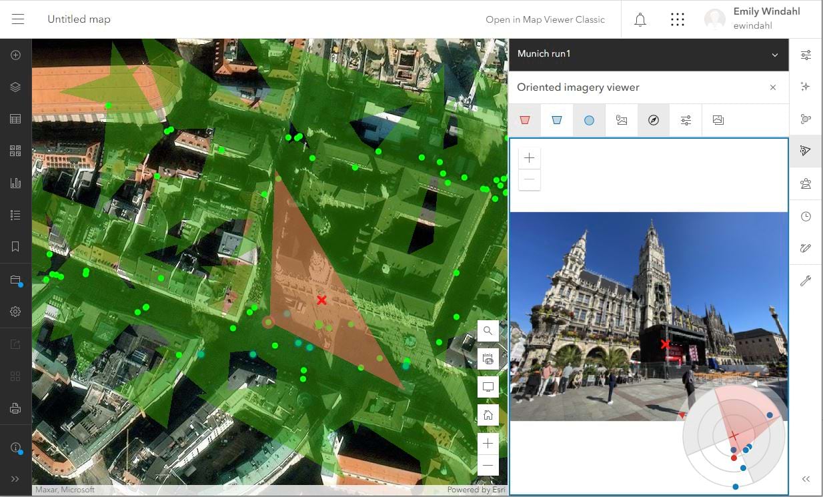823x497 pixels.
Task: Select the compass orientation tool in viewer toolbar
Action: 653,120
